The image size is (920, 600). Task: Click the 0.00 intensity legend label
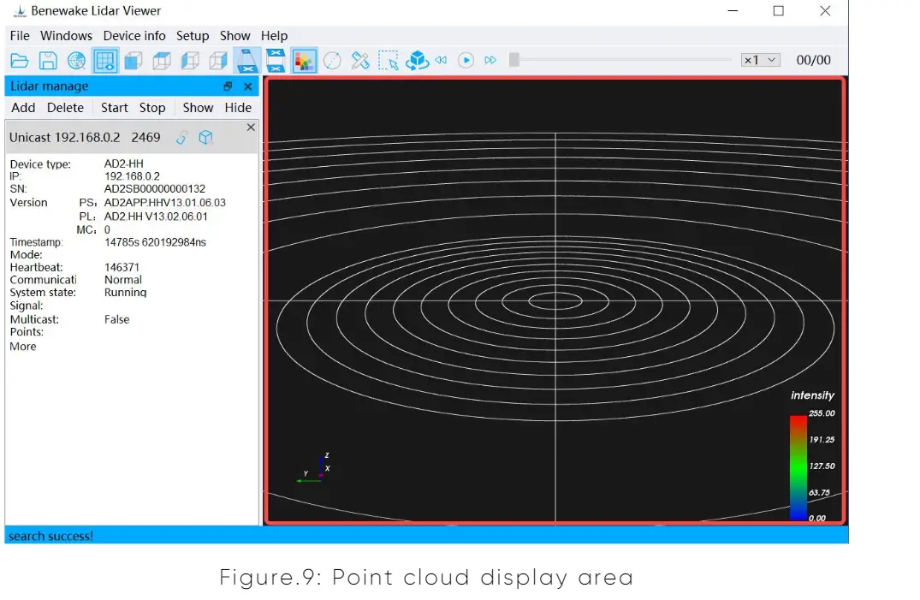tap(817, 519)
